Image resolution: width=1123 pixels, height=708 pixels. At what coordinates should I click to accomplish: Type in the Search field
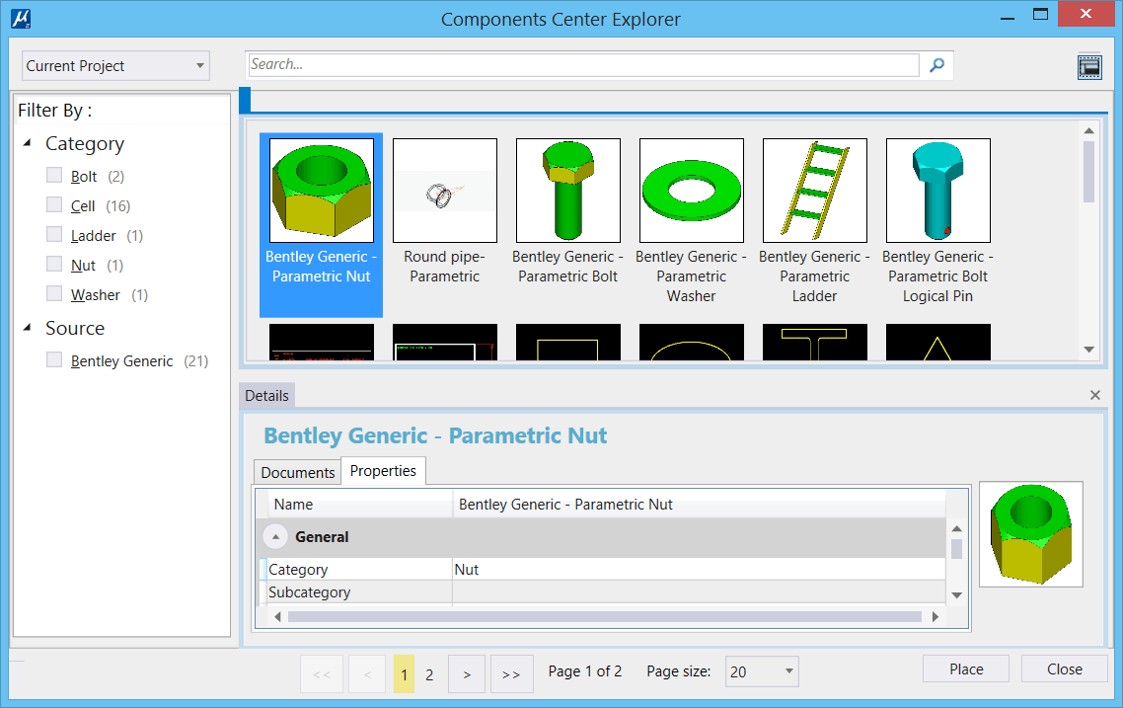click(582, 64)
